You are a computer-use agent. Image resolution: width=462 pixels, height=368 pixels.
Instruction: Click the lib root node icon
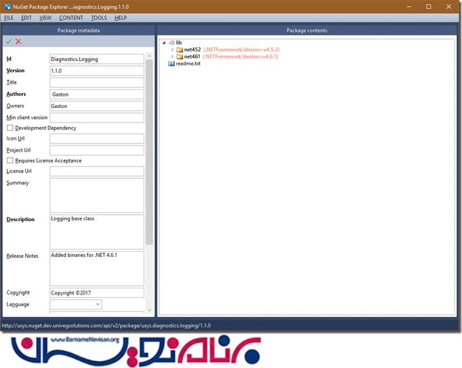click(x=171, y=42)
